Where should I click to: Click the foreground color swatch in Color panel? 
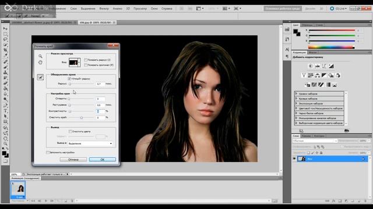tap(295, 31)
